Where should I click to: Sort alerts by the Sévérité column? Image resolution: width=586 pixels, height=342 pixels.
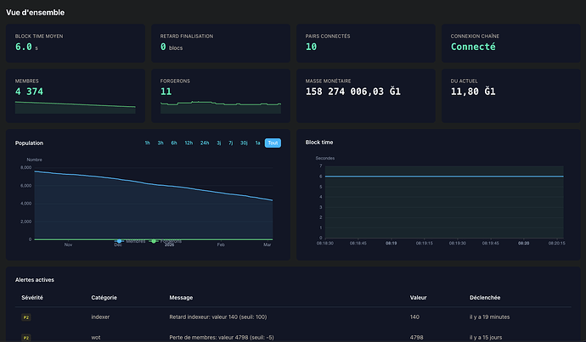coord(31,297)
